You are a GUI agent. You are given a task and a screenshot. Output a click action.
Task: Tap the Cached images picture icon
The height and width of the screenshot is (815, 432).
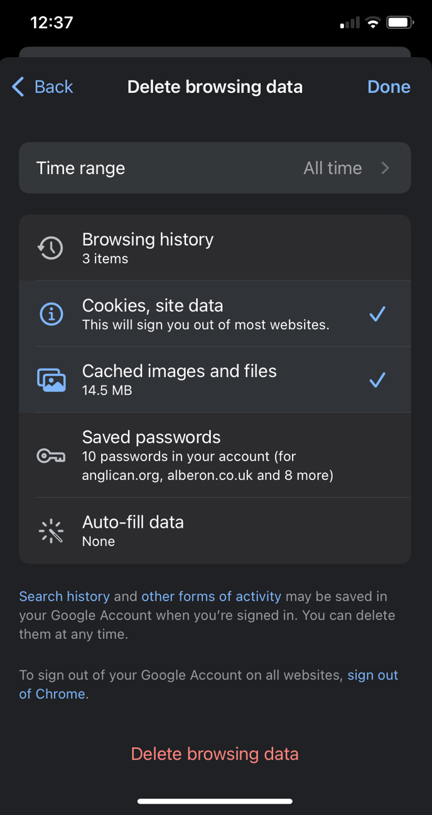(51, 380)
